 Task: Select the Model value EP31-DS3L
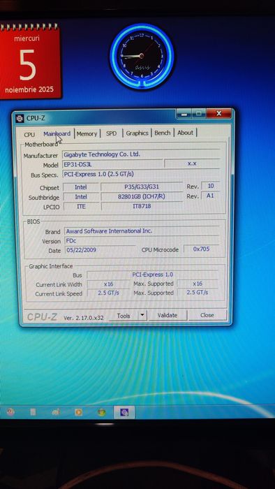(x=112, y=164)
